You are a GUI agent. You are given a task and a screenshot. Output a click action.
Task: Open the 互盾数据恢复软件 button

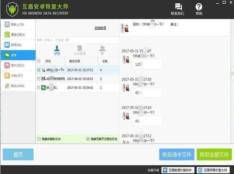pos(178,170)
